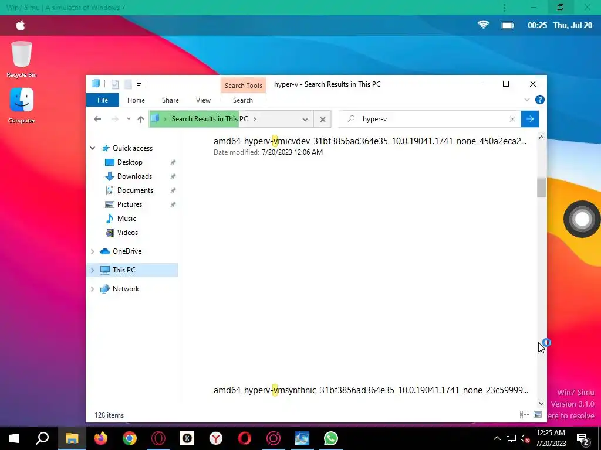
Task: Open Firefox from the taskbar
Action: [100, 438]
